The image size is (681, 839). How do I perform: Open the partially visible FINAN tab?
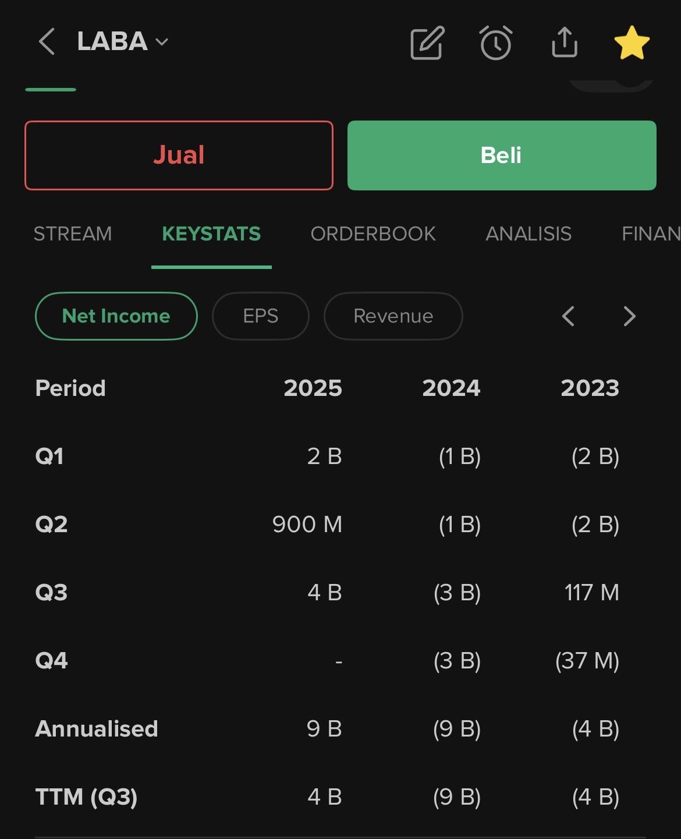click(650, 234)
